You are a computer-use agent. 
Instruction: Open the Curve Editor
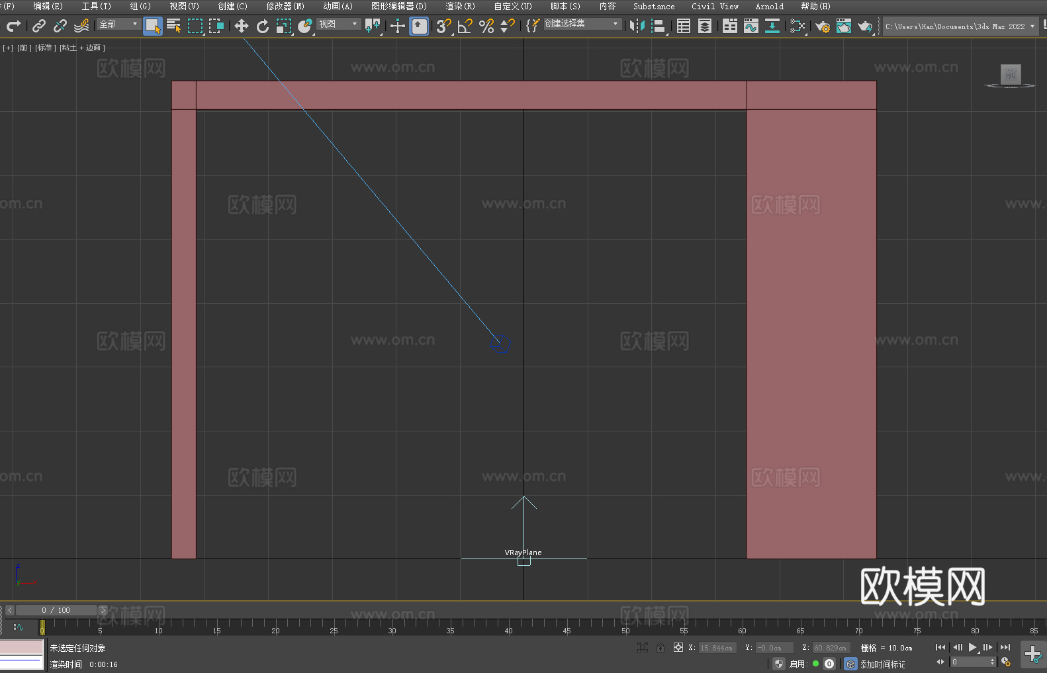pyautogui.click(x=751, y=26)
